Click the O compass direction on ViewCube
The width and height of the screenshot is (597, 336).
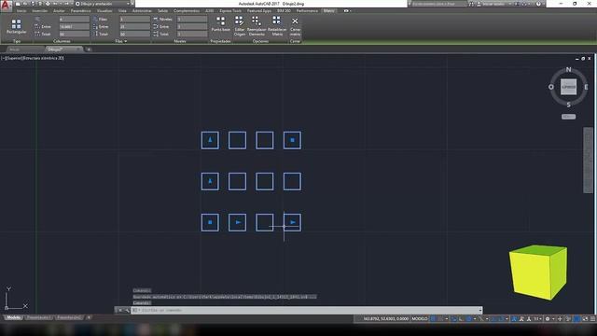pyautogui.click(x=551, y=87)
